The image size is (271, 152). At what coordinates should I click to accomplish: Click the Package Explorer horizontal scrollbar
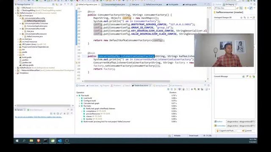(44, 106)
